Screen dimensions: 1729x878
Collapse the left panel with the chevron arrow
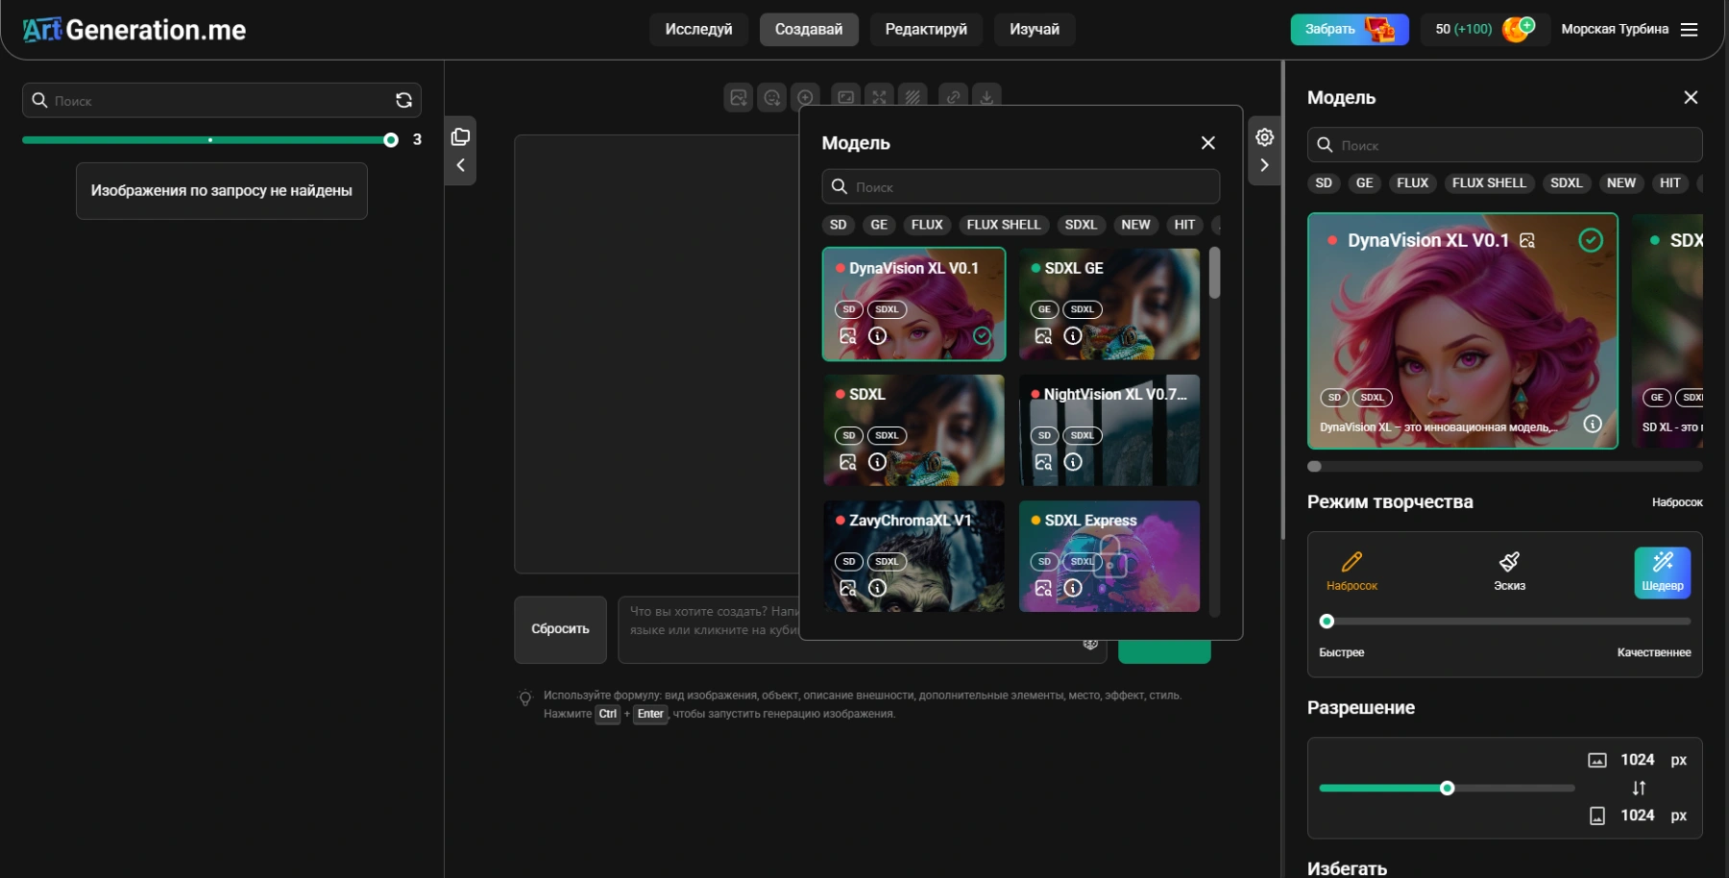460,164
